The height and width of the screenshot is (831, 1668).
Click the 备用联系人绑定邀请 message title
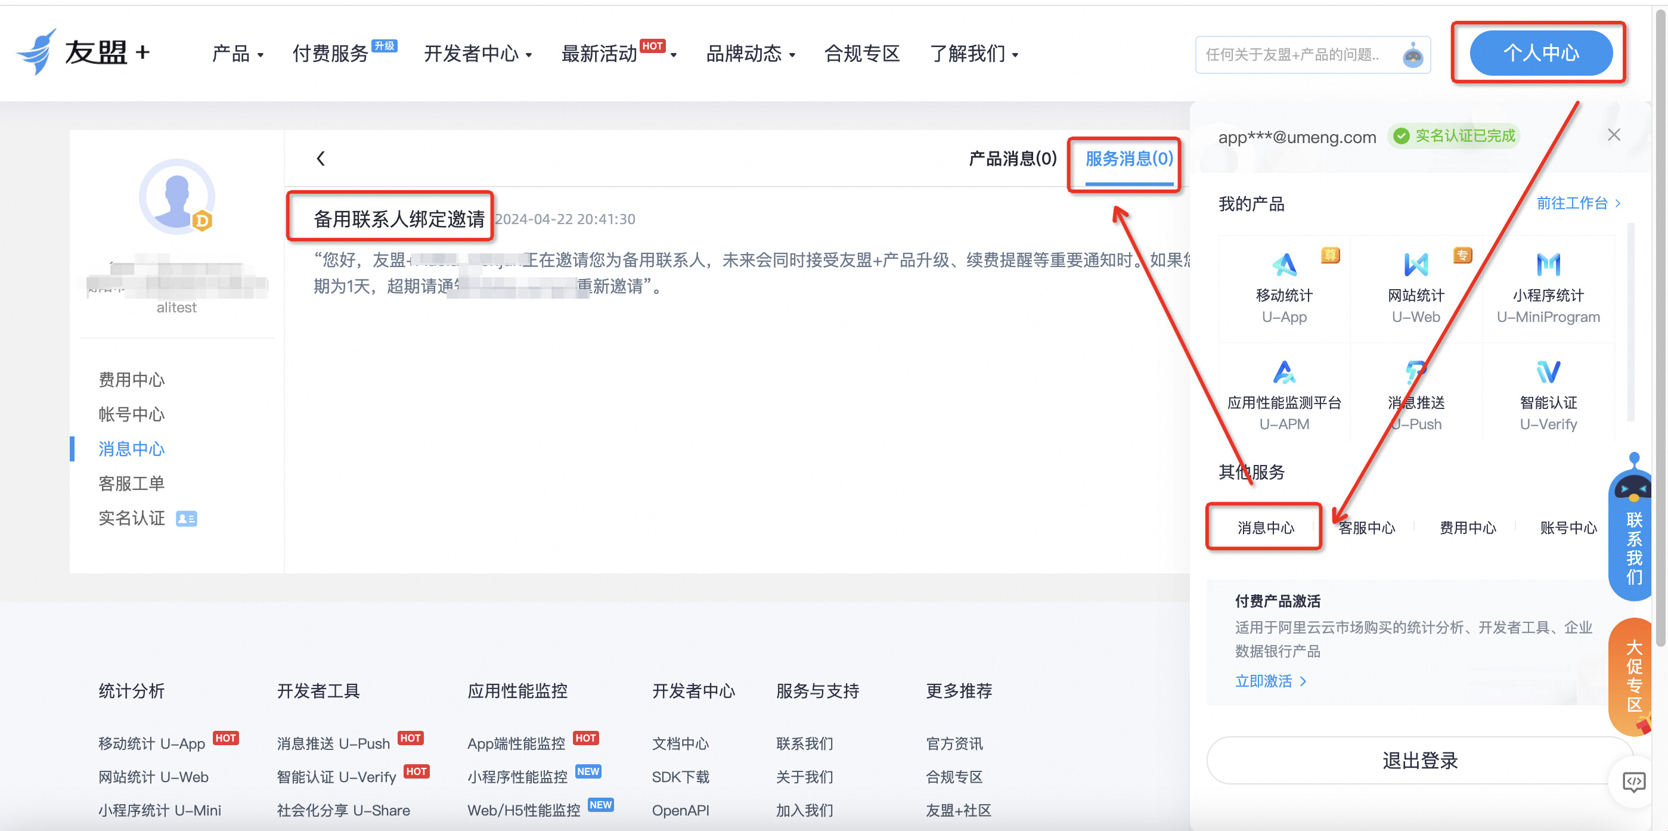click(399, 219)
